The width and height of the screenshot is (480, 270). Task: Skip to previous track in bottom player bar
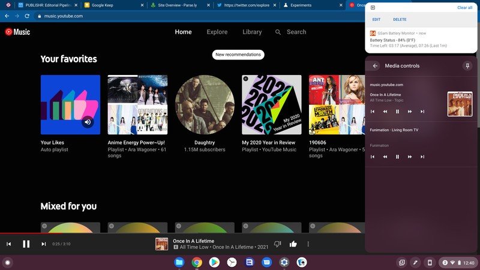[8, 244]
